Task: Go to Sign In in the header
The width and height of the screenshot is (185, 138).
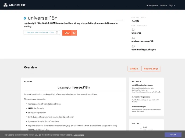Action: (172, 5)
